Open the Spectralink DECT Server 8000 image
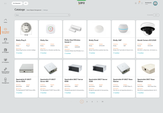The width and height of the screenshot is (163, 113). (75, 68)
